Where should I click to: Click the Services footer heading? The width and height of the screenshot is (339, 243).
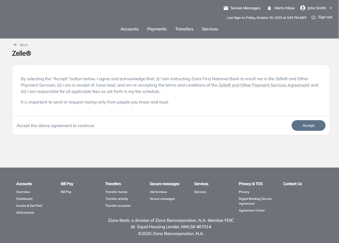[x=201, y=184]
